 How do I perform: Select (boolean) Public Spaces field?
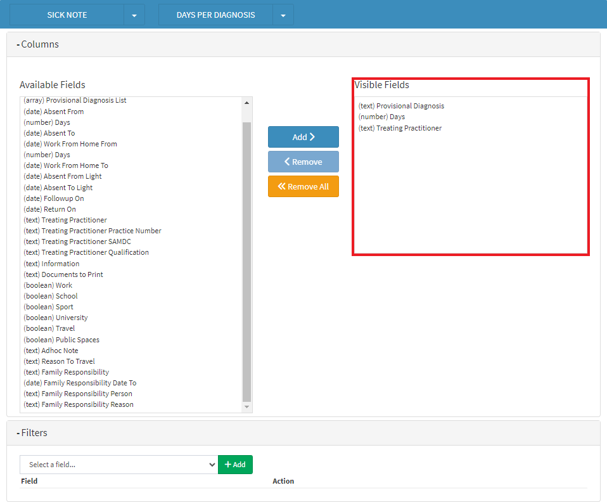(x=61, y=340)
